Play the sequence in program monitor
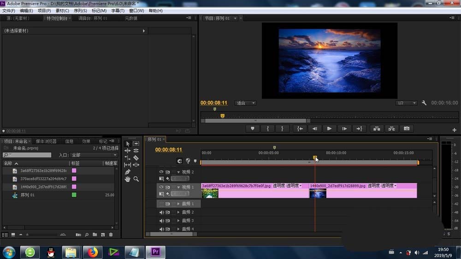 (x=329, y=129)
